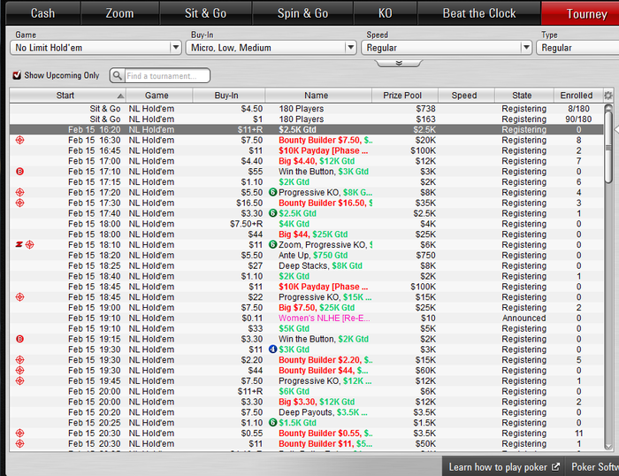This screenshot has width=619, height=476.
Task: Sort by the Game column header
Action: (159, 96)
